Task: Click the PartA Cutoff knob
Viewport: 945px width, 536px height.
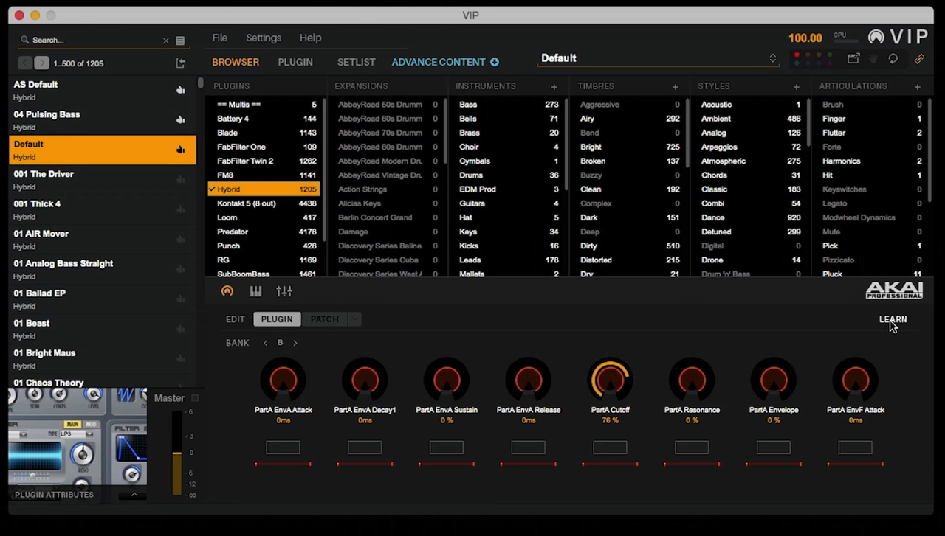Action: pos(610,380)
